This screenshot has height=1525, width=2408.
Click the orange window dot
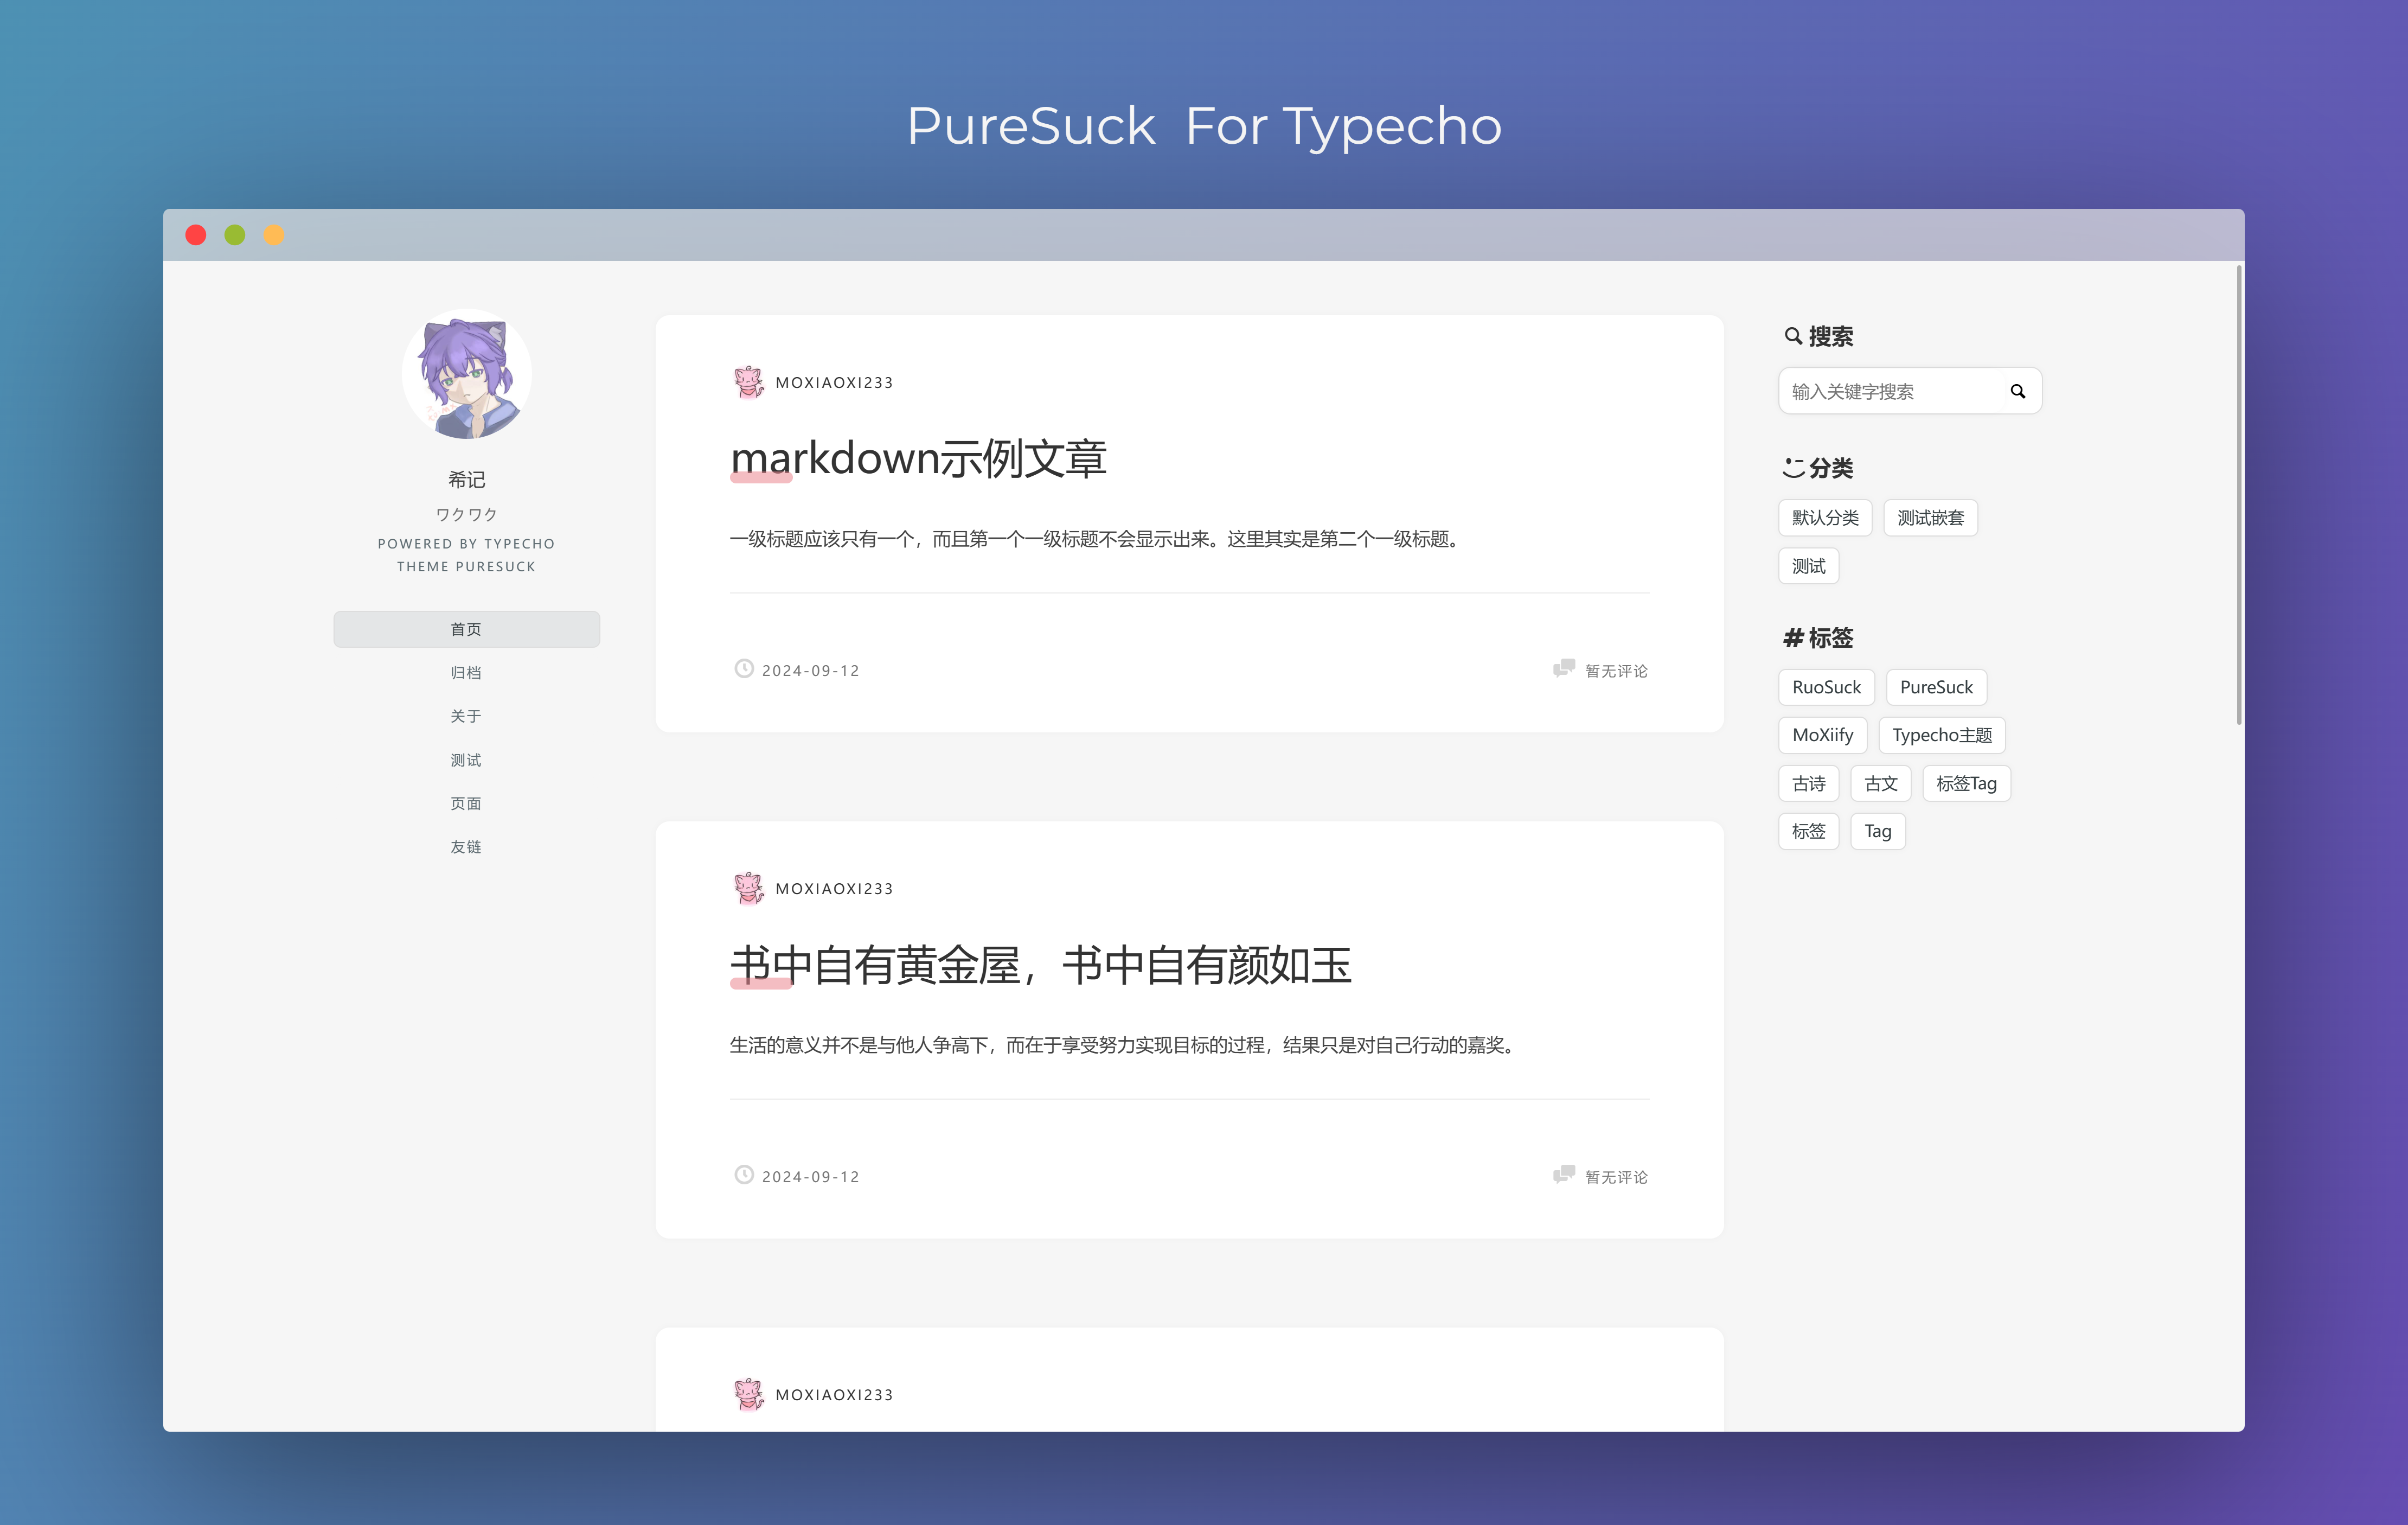tap(274, 235)
